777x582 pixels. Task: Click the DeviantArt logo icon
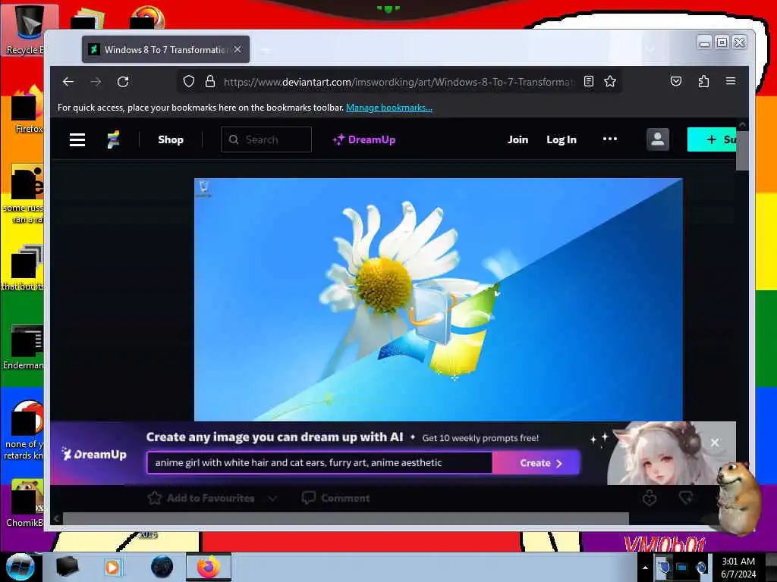(114, 139)
